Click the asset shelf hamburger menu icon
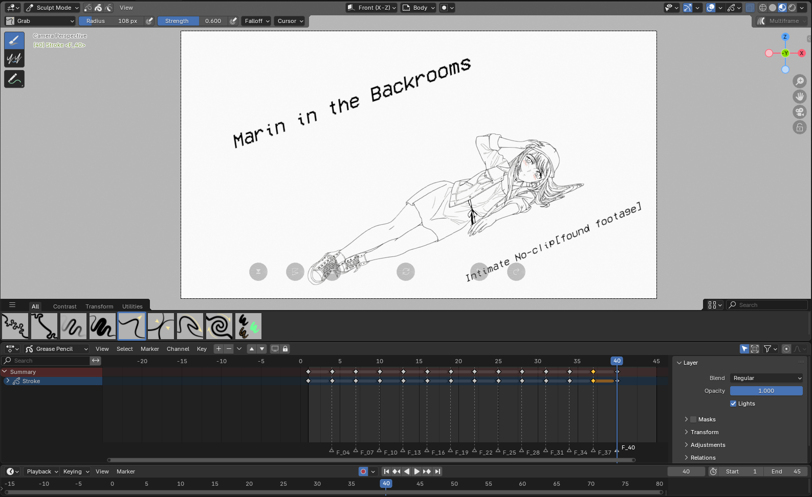Viewport: 812px width, 497px height. coord(12,305)
